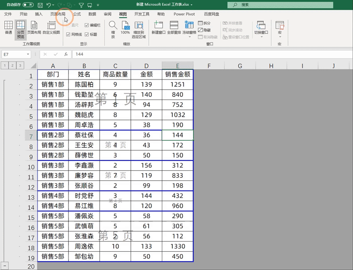Screen dimensions: 353x270
Task: Select Page Layout (页面布局) view icon
Action: (34, 27)
